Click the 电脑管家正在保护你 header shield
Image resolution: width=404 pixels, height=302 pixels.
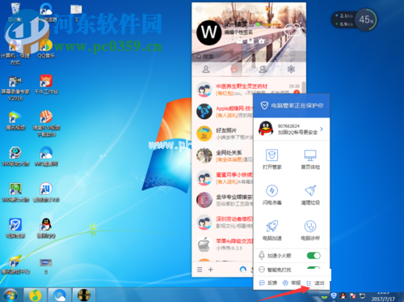pyautogui.click(x=264, y=105)
